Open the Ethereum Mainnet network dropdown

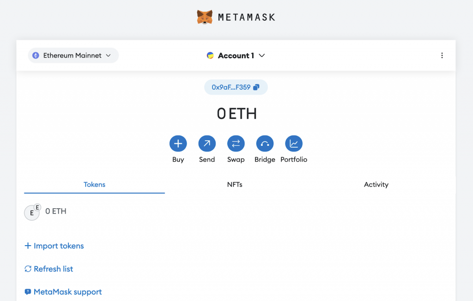73,55
